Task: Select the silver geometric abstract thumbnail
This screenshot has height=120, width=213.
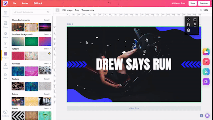Action: [x=45, y=70]
